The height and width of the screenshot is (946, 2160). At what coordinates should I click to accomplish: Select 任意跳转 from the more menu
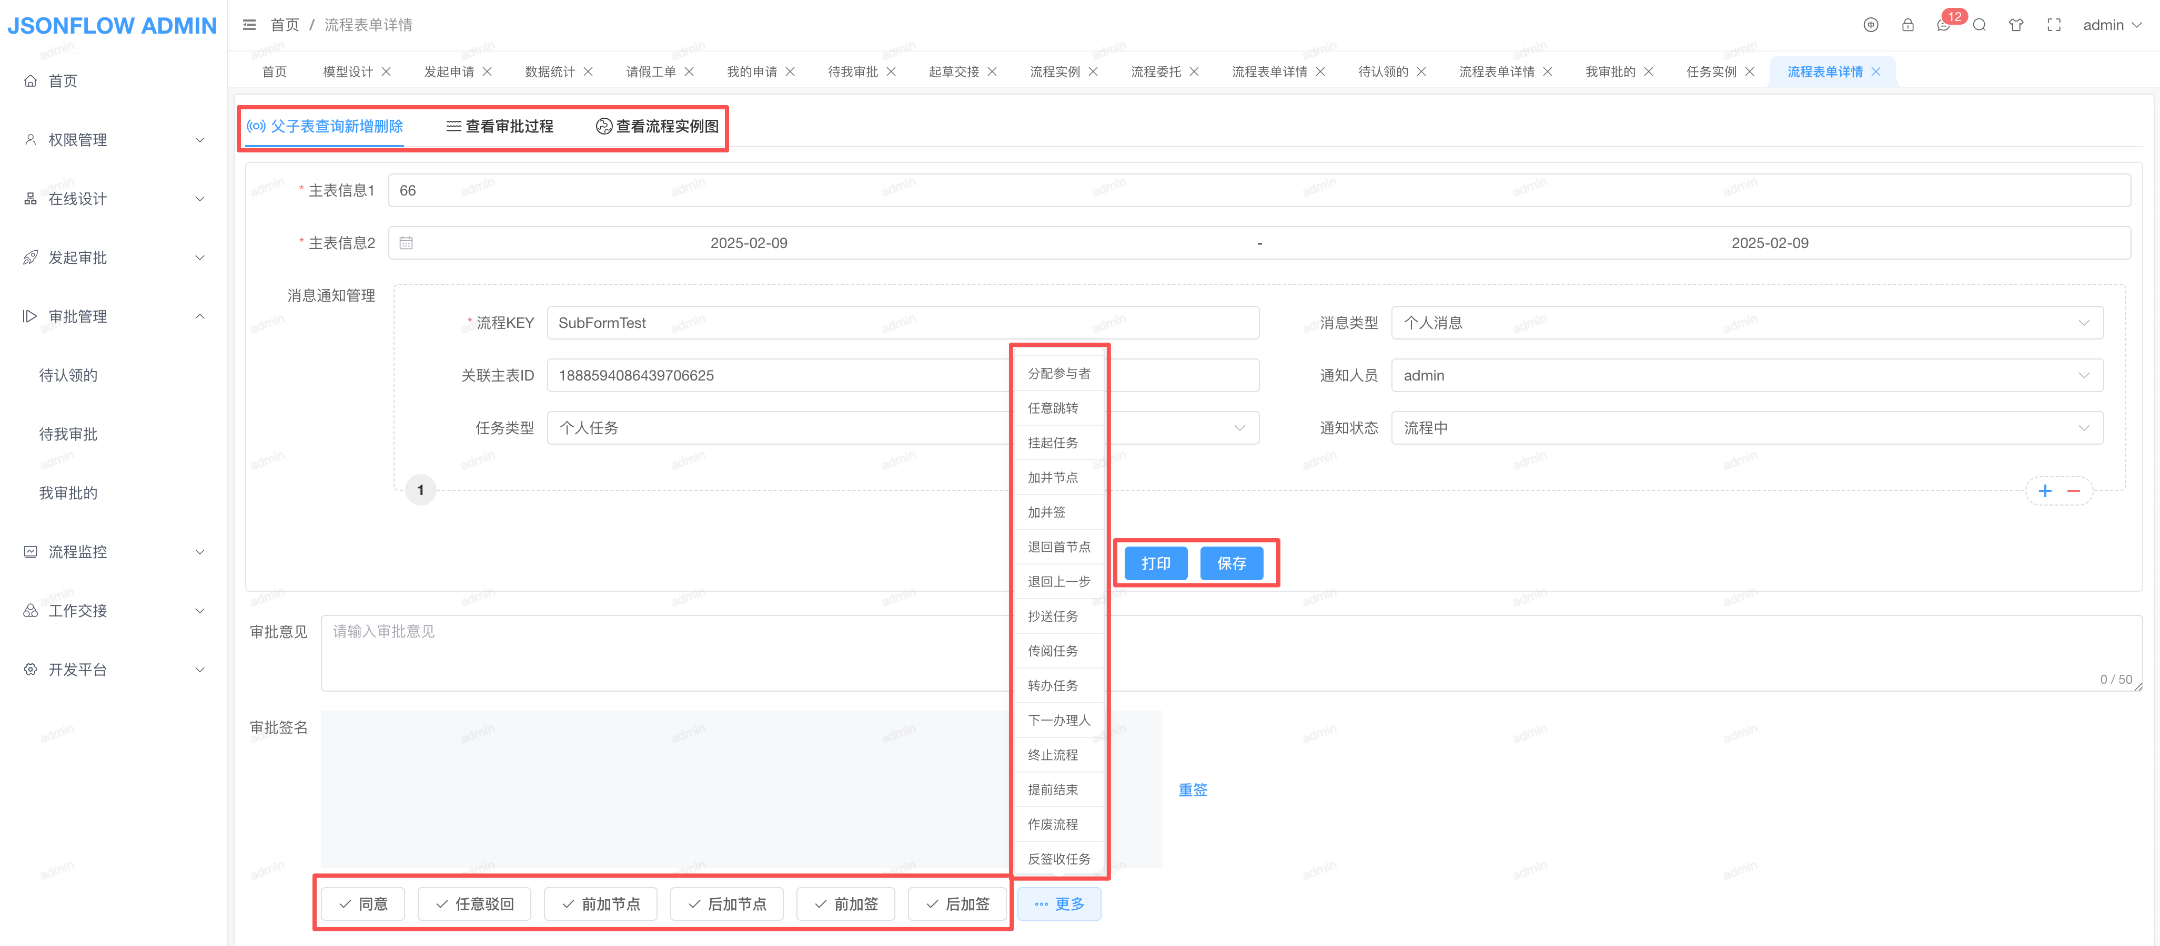1053,408
